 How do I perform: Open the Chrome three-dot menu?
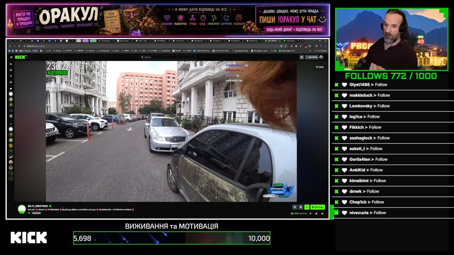(326, 46)
